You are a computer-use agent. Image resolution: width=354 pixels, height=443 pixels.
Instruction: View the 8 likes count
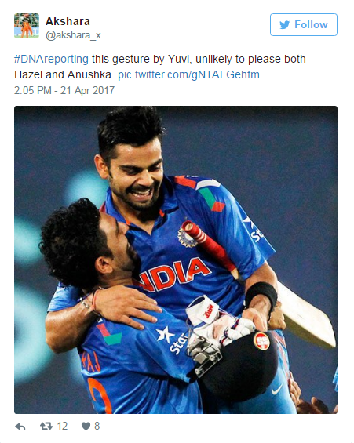coord(97,426)
